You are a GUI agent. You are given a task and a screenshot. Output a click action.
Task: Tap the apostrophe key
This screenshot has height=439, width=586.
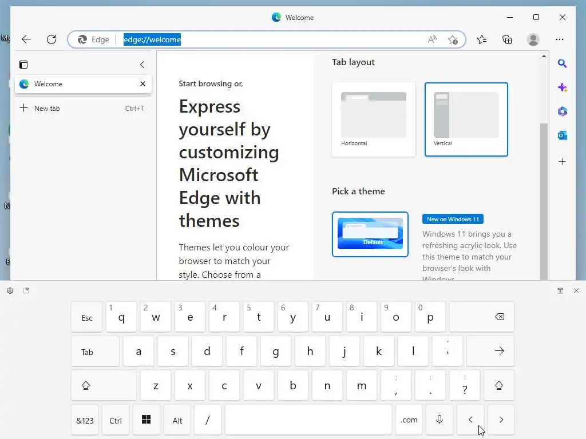tap(448, 352)
